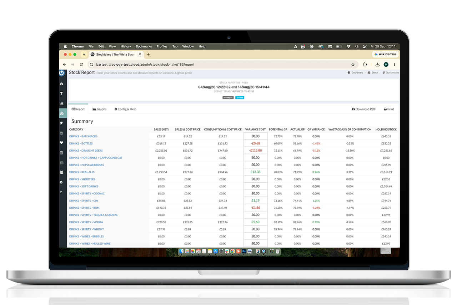457x305 pixels.
Task: Go back to the previous page
Action: click(x=64, y=65)
